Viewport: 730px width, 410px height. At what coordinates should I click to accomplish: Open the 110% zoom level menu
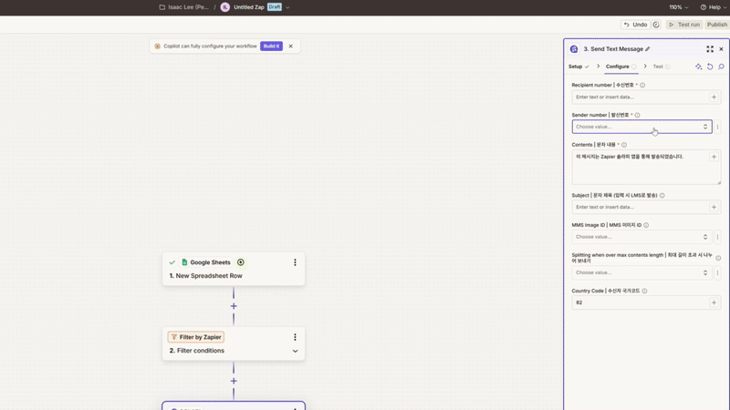(678, 7)
